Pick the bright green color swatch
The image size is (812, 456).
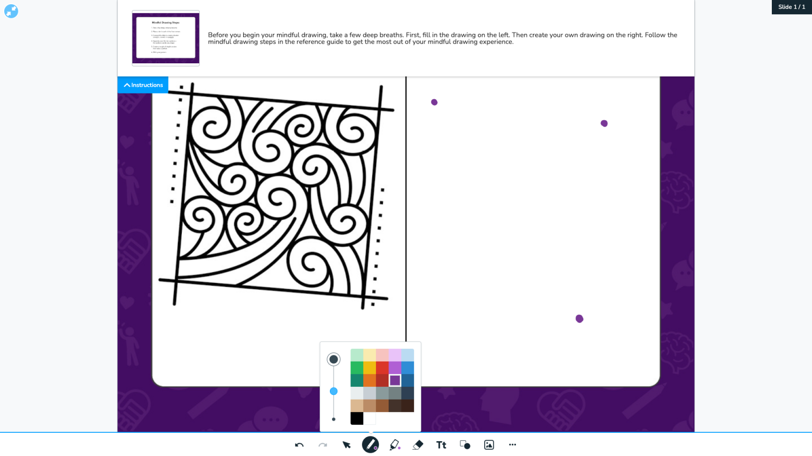[357, 368]
